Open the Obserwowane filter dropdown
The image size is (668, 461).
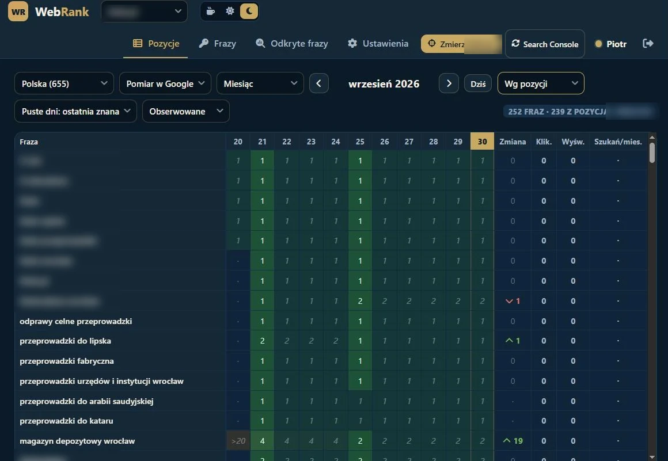pos(186,111)
